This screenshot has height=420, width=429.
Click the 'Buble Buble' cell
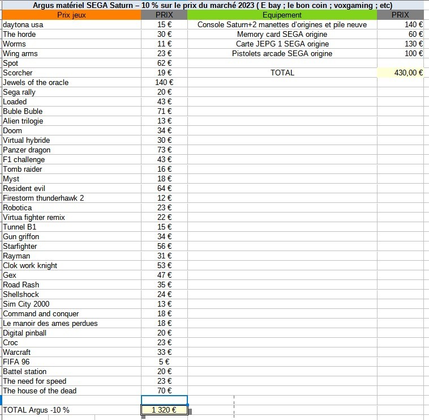pyautogui.click(x=71, y=111)
